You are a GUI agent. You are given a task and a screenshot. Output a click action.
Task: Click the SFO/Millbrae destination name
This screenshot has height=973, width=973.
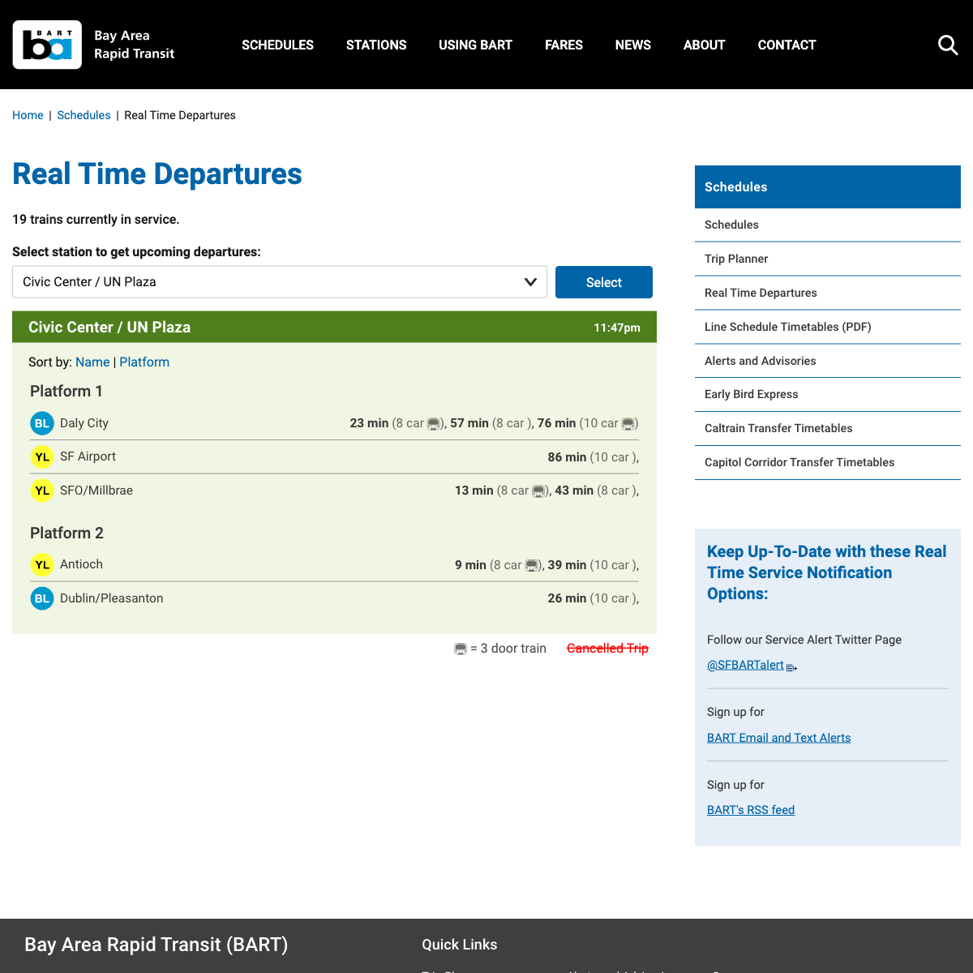[x=96, y=491]
